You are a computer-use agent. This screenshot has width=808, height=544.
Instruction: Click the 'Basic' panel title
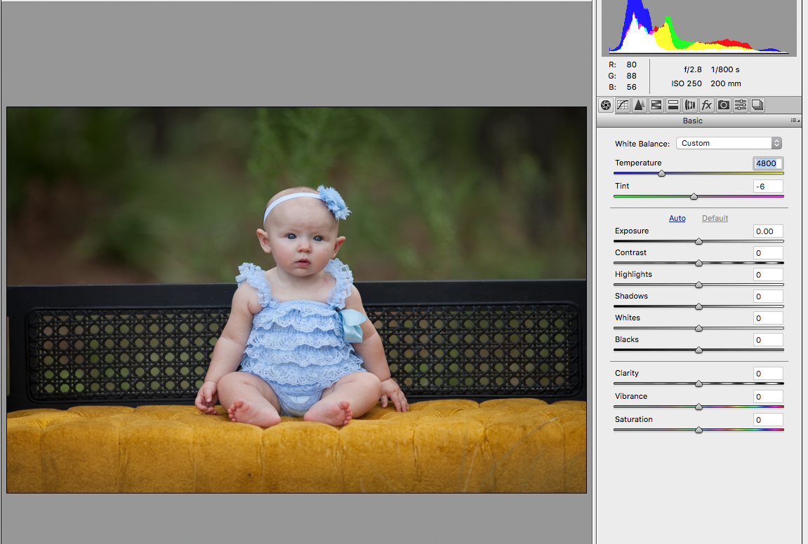693,121
